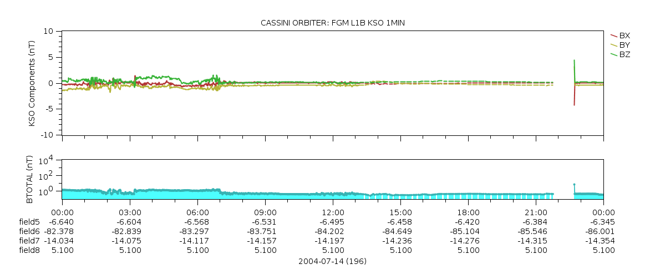Click the field6 value -83.751
Viewport: 650px width, 269px height.
pyautogui.click(x=262, y=231)
